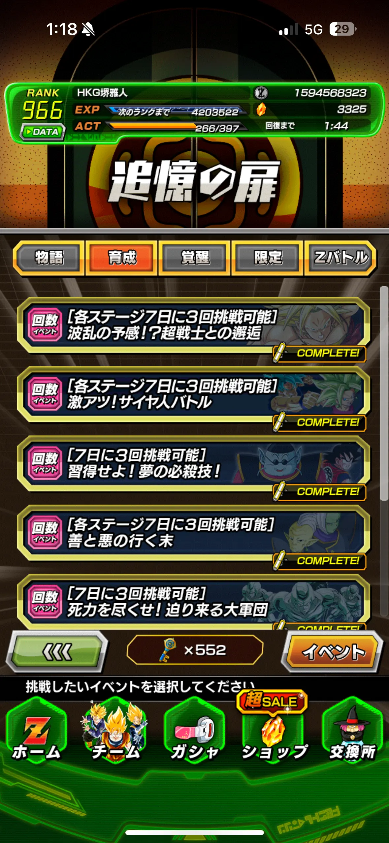Image resolution: width=389 pixels, height=843 pixels.
Task: Select the 育成 tab
Action: (x=122, y=258)
